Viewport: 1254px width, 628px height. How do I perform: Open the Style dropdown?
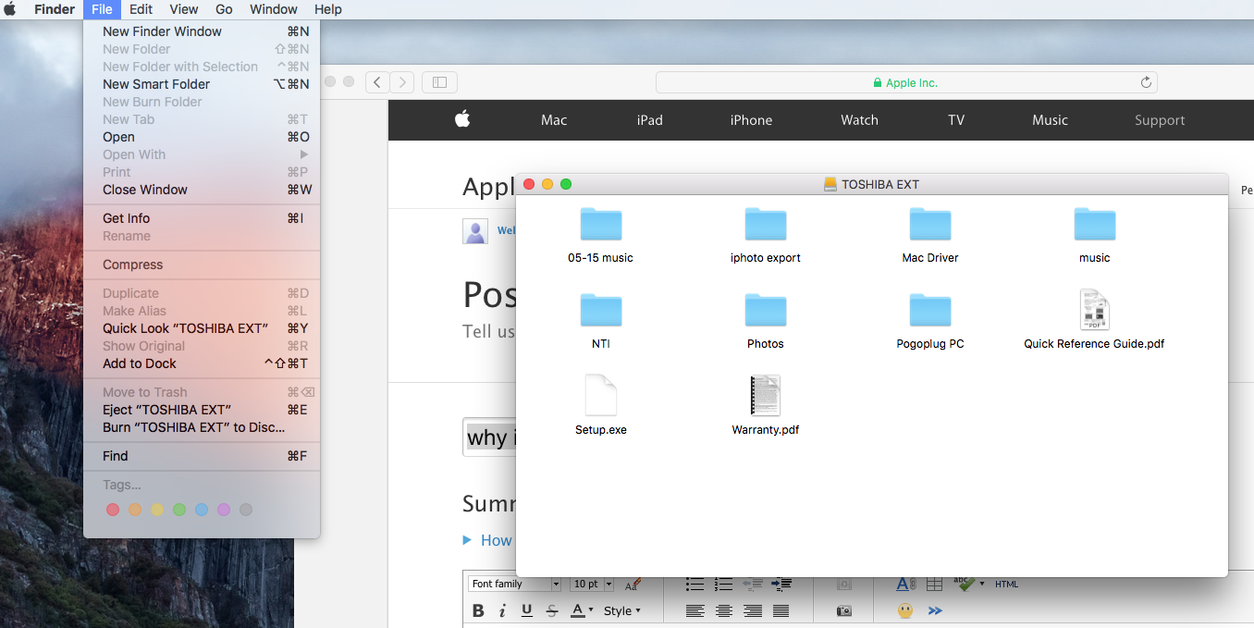pyautogui.click(x=621, y=610)
